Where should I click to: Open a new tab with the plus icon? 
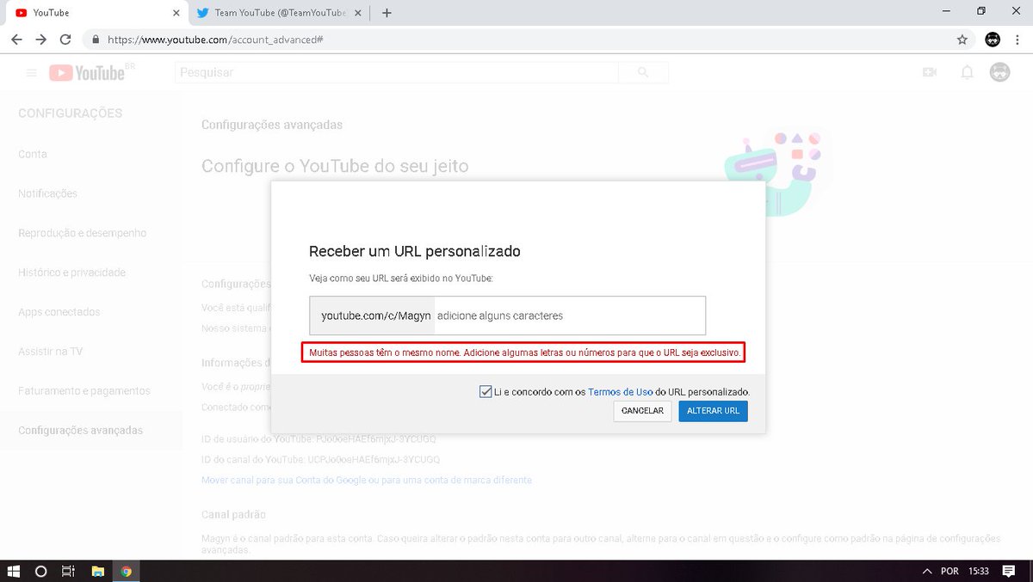[x=387, y=13]
